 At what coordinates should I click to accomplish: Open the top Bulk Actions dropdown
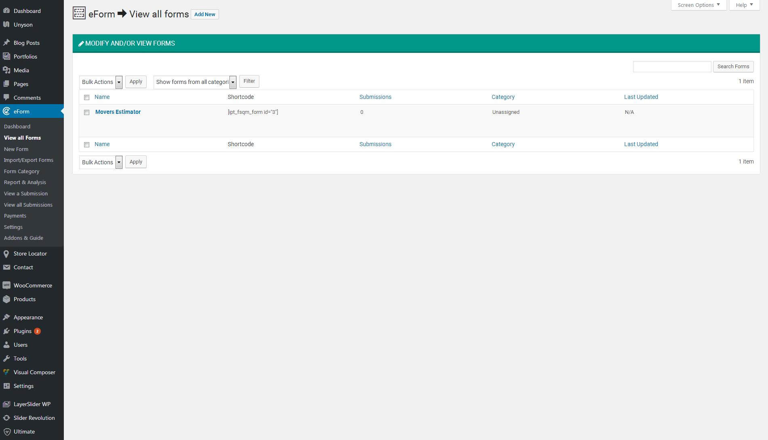[x=101, y=82]
